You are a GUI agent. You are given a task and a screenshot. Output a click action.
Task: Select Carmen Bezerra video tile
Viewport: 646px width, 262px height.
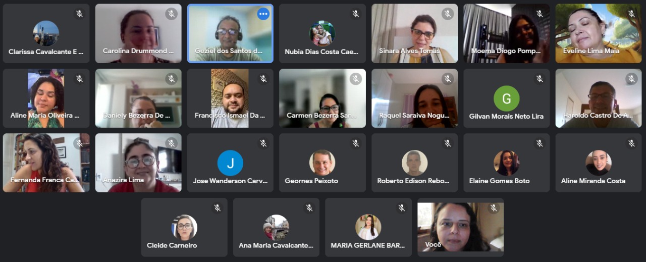322,98
